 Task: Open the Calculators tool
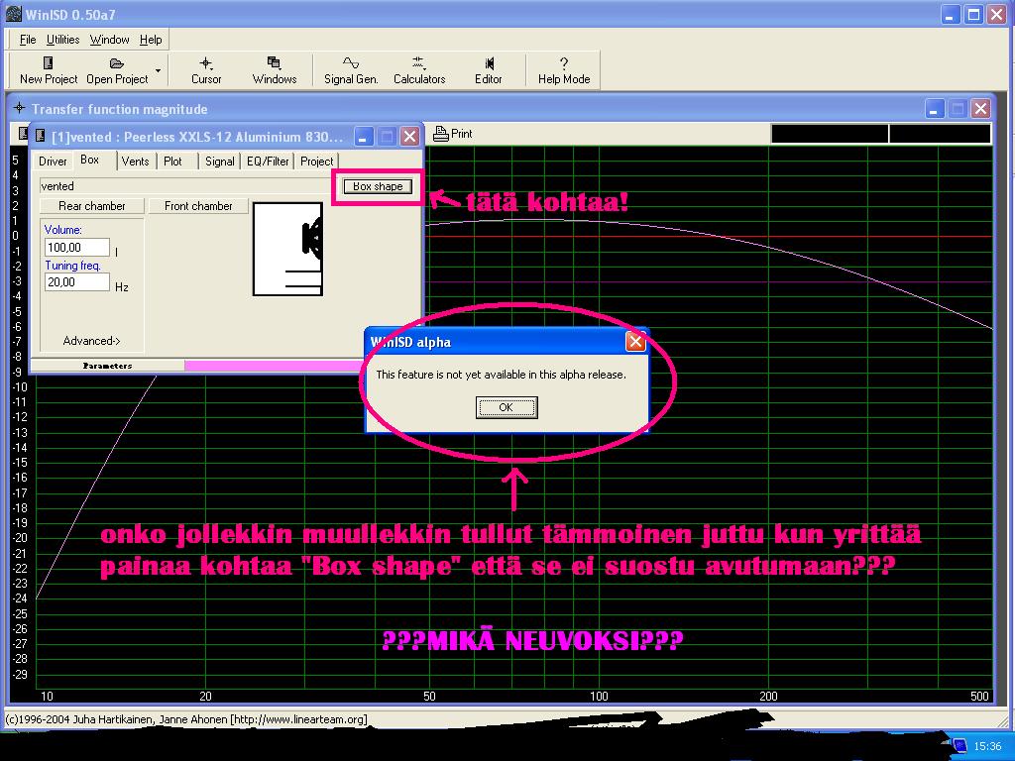coord(419,63)
